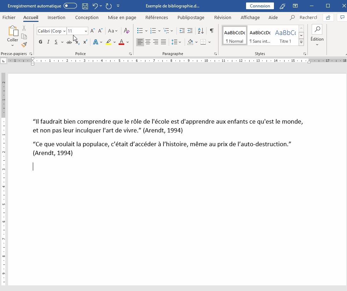Open the Fichier menu
Viewport: 347px width, 291px height.
coord(9,18)
